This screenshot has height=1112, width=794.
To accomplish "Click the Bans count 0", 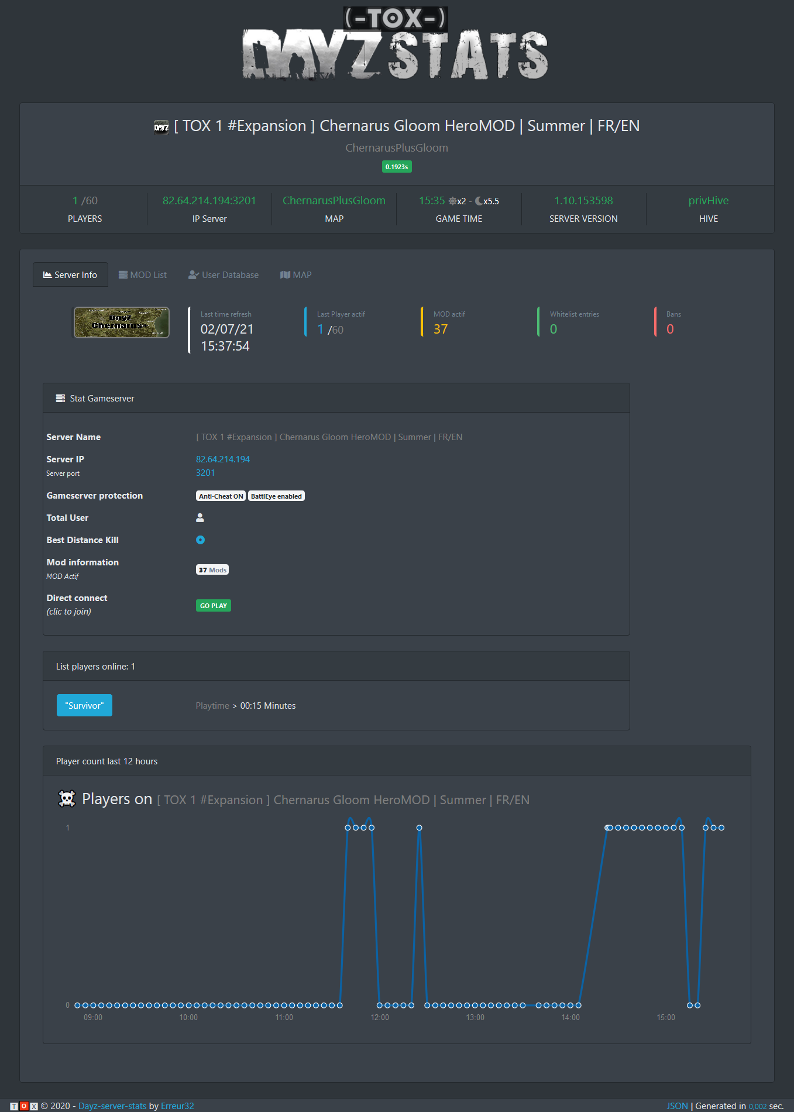I will [670, 329].
